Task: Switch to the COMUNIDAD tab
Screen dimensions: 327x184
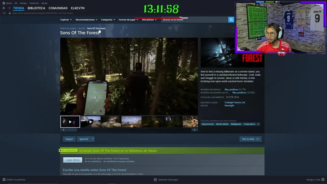Action: (x=58, y=8)
